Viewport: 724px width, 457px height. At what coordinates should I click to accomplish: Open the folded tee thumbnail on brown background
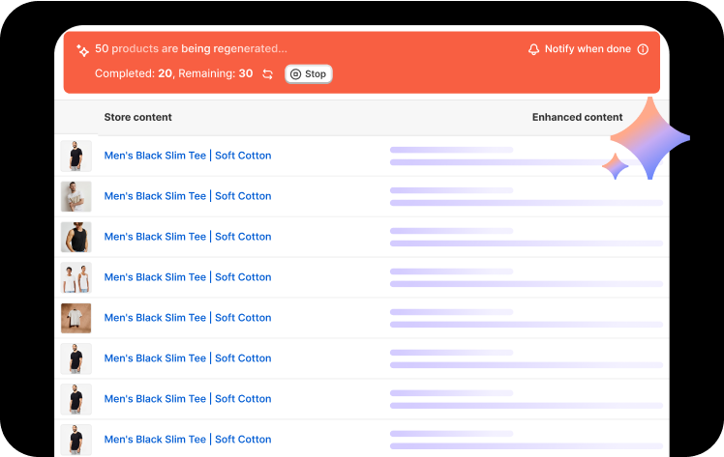click(x=76, y=318)
